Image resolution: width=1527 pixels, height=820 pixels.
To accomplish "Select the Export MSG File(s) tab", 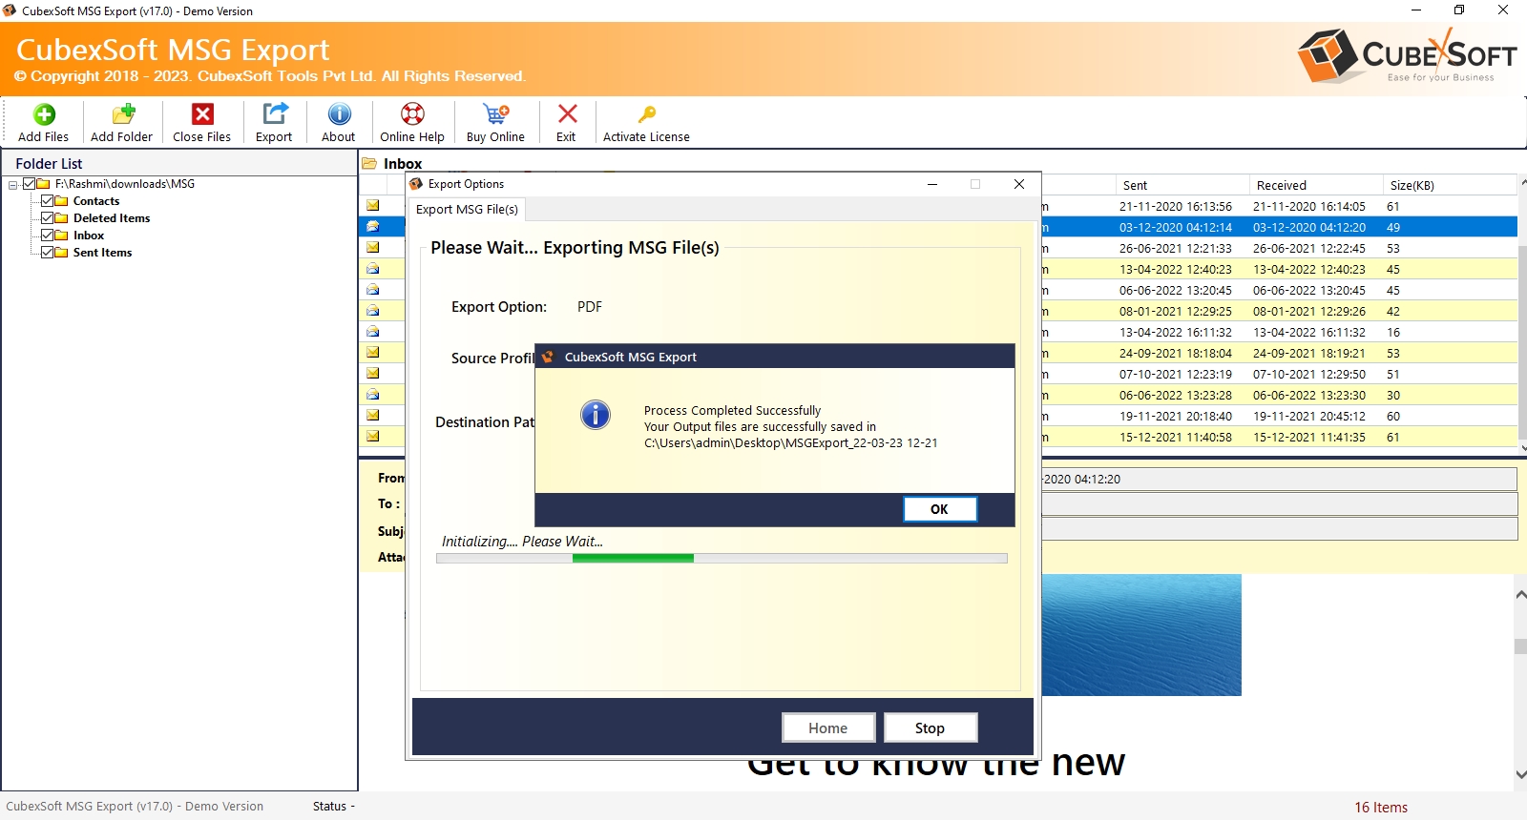I will [467, 210].
